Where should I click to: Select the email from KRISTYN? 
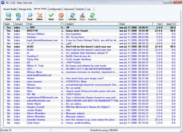[90, 31]
